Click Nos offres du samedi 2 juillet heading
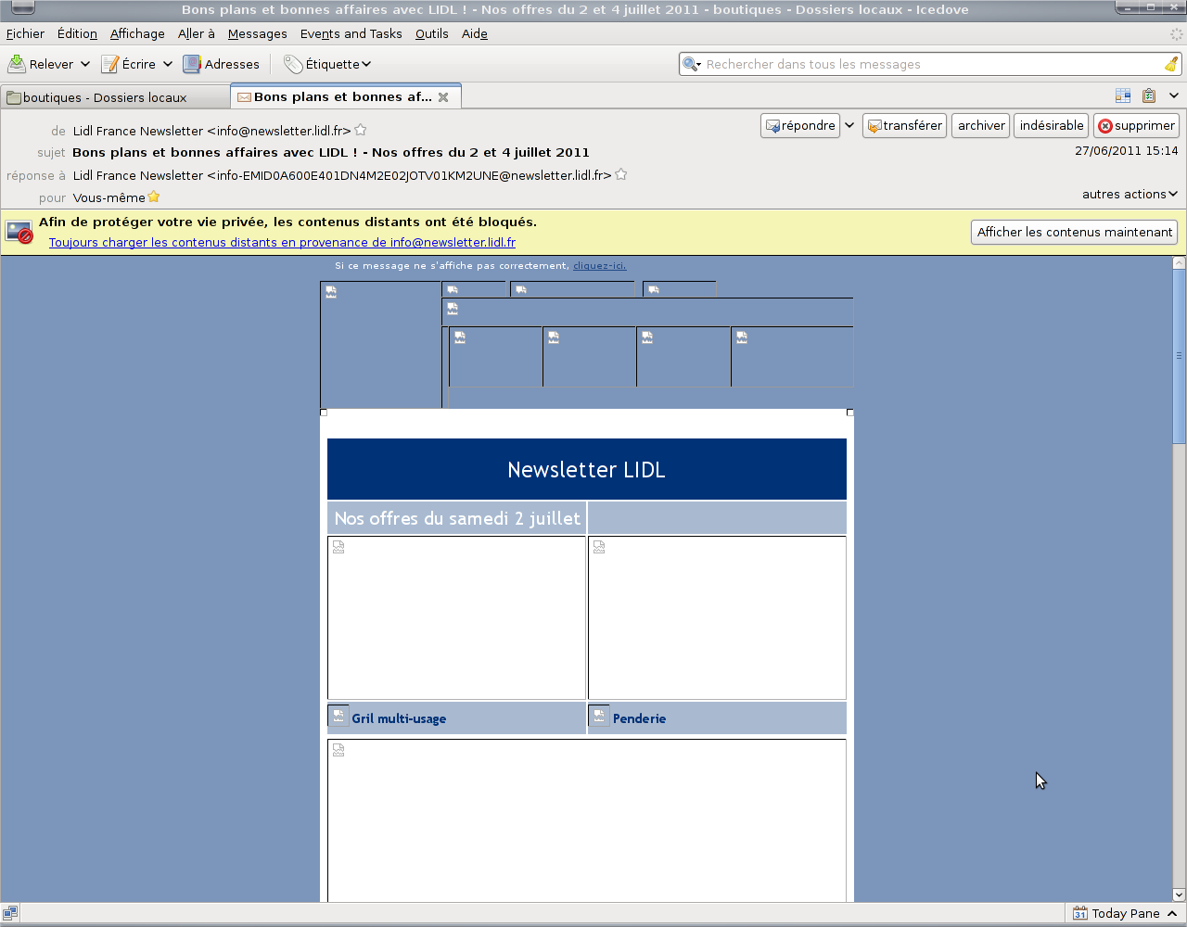This screenshot has height=927, width=1187. click(457, 518)
